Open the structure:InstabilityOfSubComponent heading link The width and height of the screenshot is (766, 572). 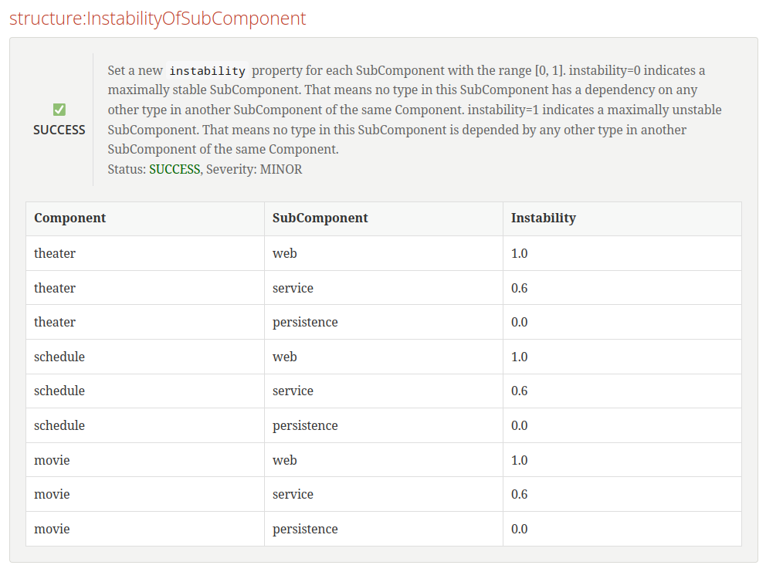click(158, 19)
